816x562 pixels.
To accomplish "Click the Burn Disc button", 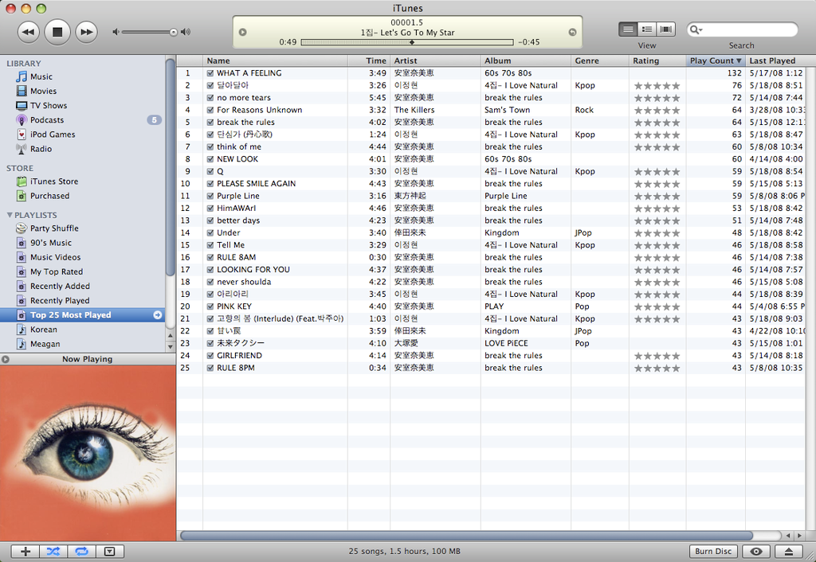I will [712, 551].
